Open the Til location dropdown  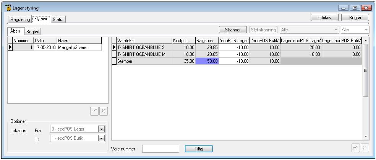pos(101,139)
